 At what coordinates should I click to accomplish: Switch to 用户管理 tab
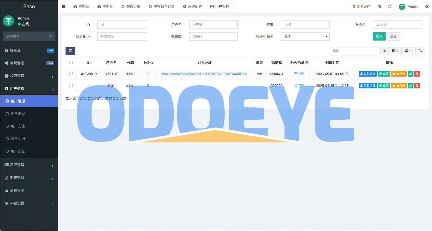point(220,7)
